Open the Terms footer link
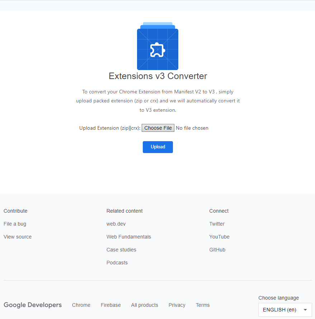 (x=203, y=305)
